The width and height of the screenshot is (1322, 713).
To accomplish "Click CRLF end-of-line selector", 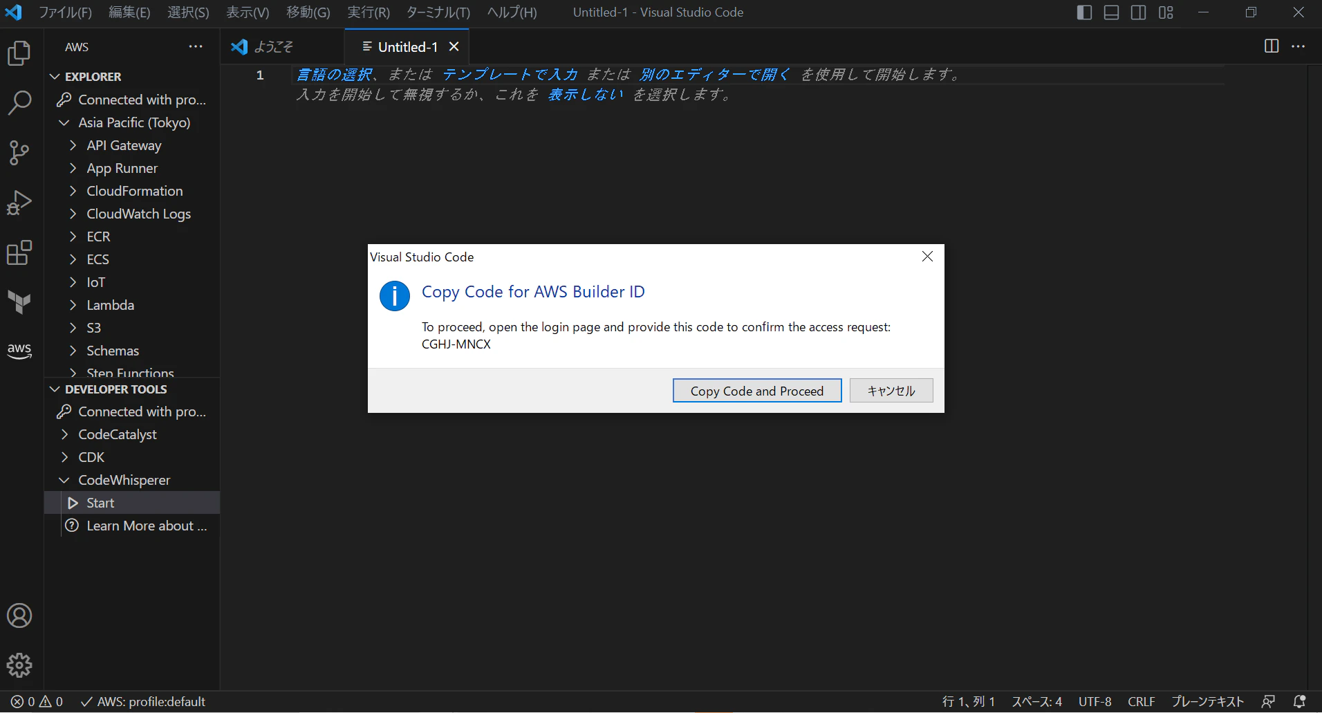I will pos(1141,701).
